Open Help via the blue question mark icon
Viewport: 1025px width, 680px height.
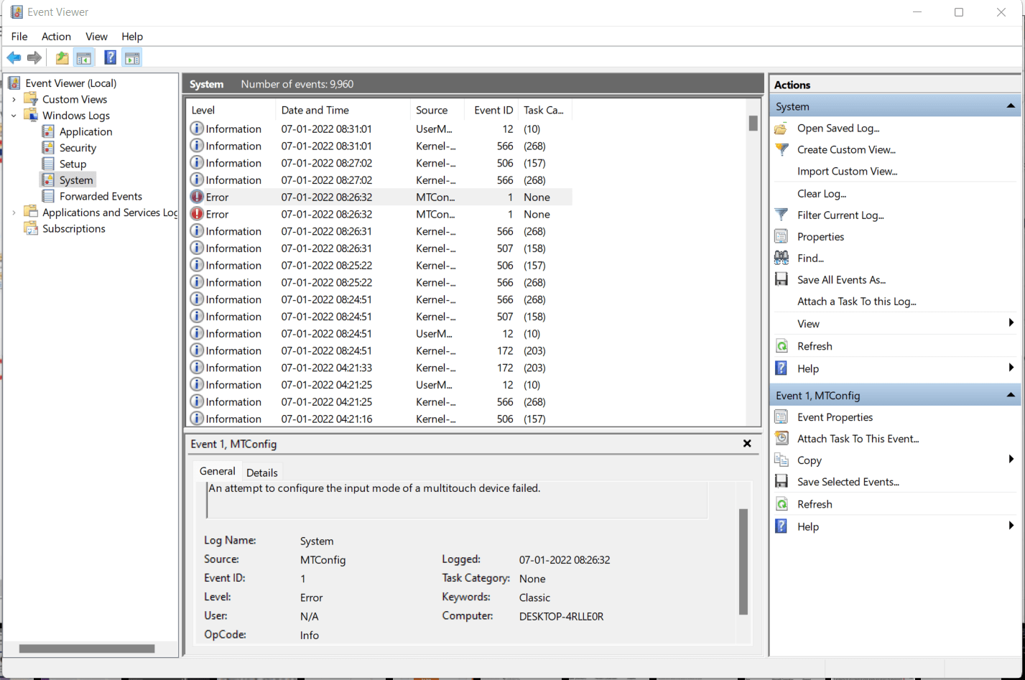109,57
